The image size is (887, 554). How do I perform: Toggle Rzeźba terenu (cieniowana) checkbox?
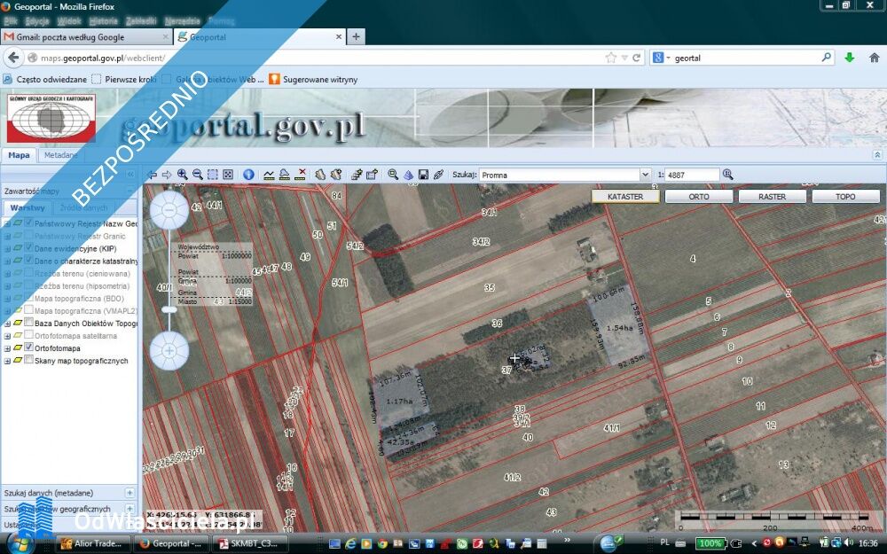click(x=29, y=273)
